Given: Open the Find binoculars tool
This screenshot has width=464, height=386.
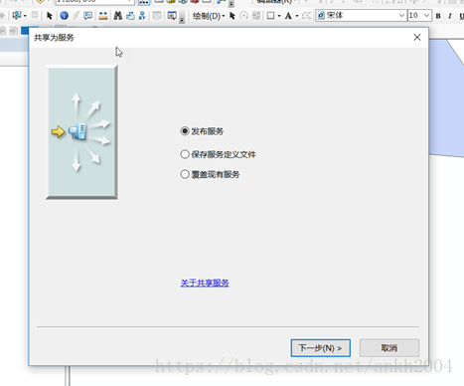Looking at the screenshot, I should [x=118, y=16].
